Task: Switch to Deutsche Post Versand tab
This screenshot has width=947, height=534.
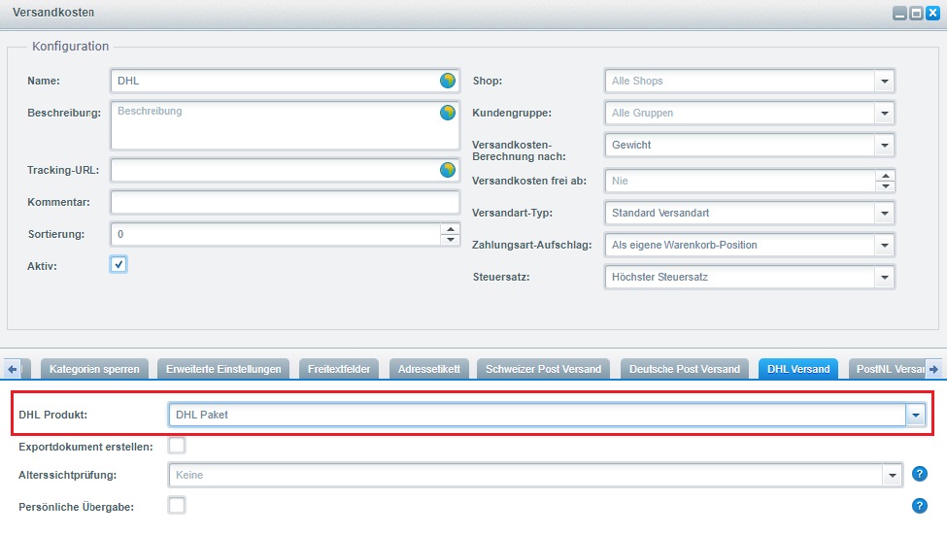Action: (685, 369)
